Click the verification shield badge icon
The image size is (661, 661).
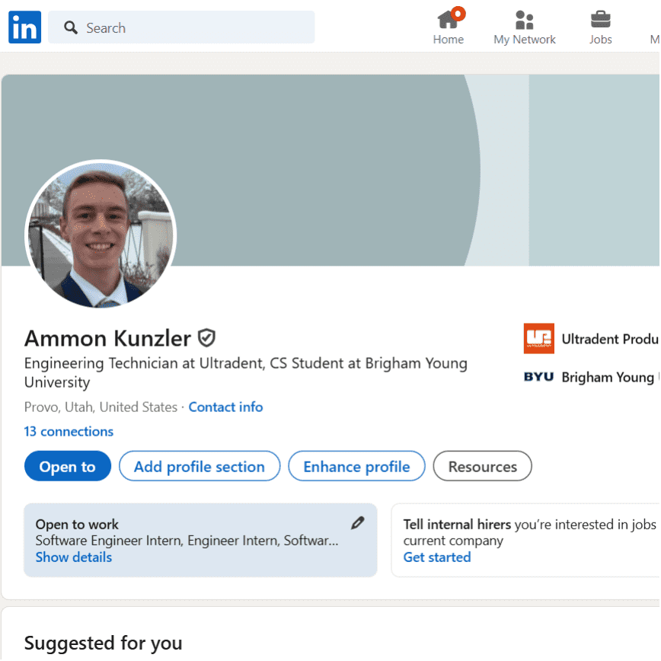(x=206, y=338)
